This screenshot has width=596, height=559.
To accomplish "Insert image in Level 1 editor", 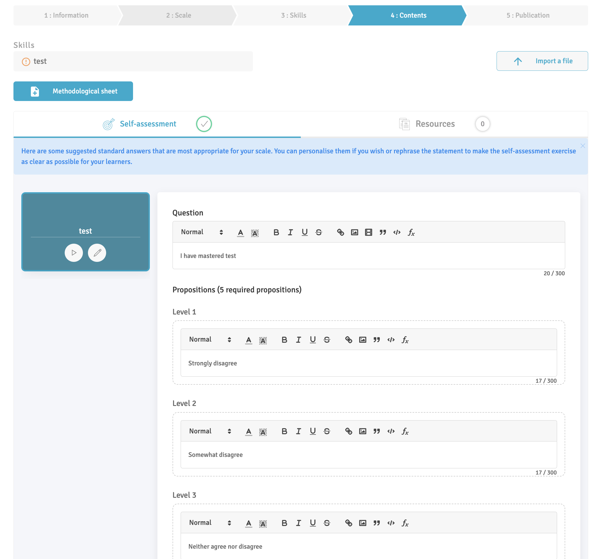I will click(x=362, y=340).
